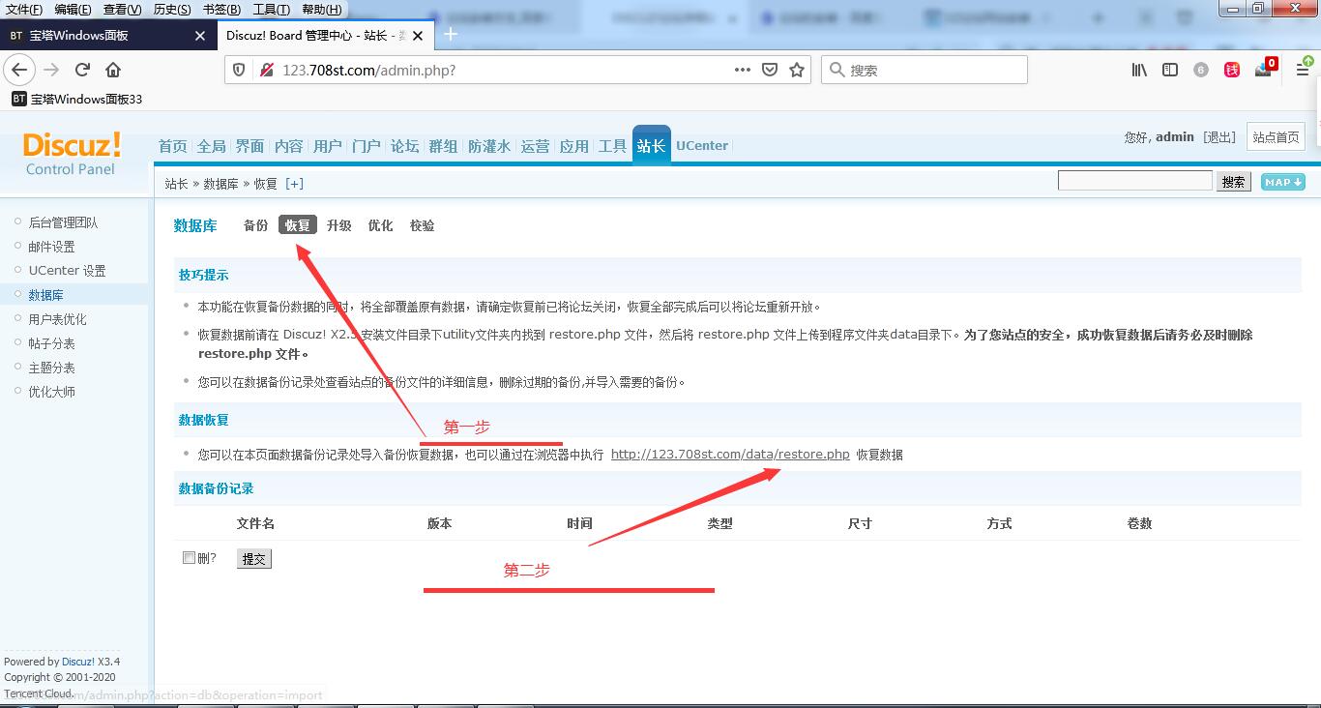
Task: Open the 帮助(H) menu
Action: pyautogui.click(x=322, y=10)
